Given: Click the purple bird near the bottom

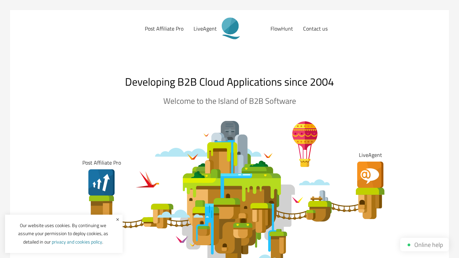Looking at the screenshot, I should (181, 239).
